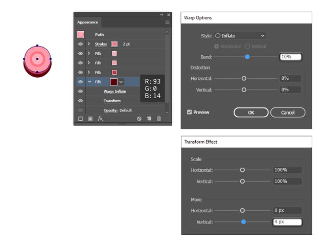322x246 pixels.
Task: Click the Bend slider handle
Action: pos(247,57)
